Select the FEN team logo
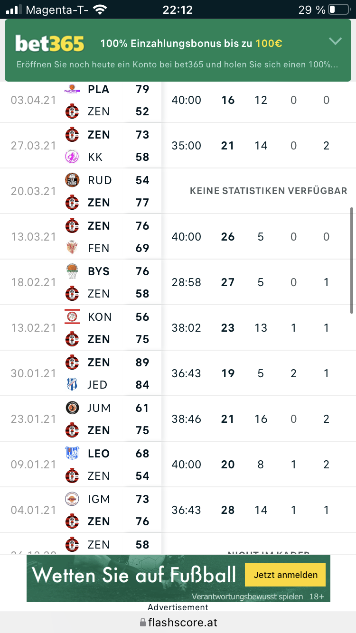The height and width of the screenshot is (633, 356). pos(72,248)
